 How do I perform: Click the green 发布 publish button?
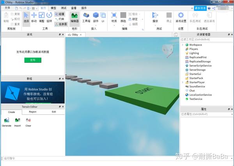(33, 60)
